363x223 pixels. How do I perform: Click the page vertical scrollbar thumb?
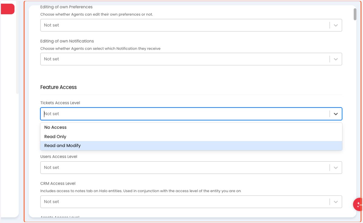click(x=355, y=14)
